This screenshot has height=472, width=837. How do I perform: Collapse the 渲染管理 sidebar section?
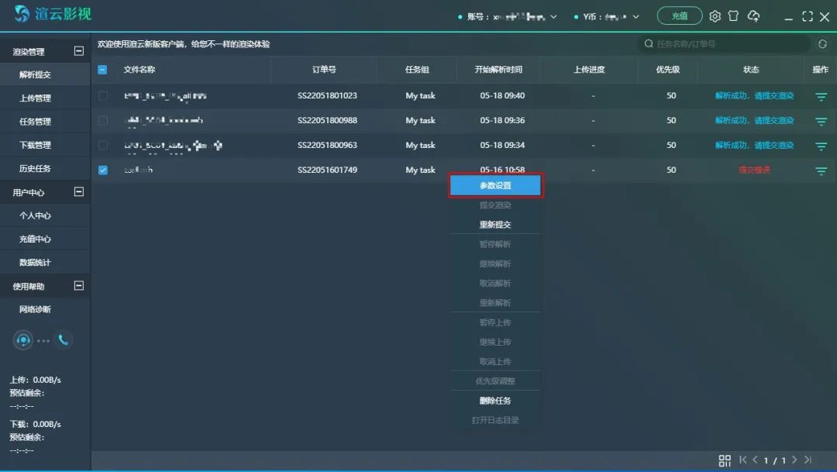tap(78, 52)
